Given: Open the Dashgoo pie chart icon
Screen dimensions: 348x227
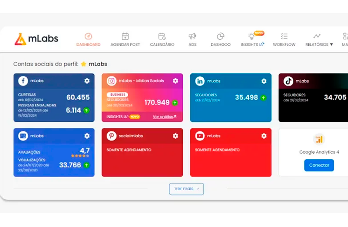Looking at the screenshot, I should 220,36.
